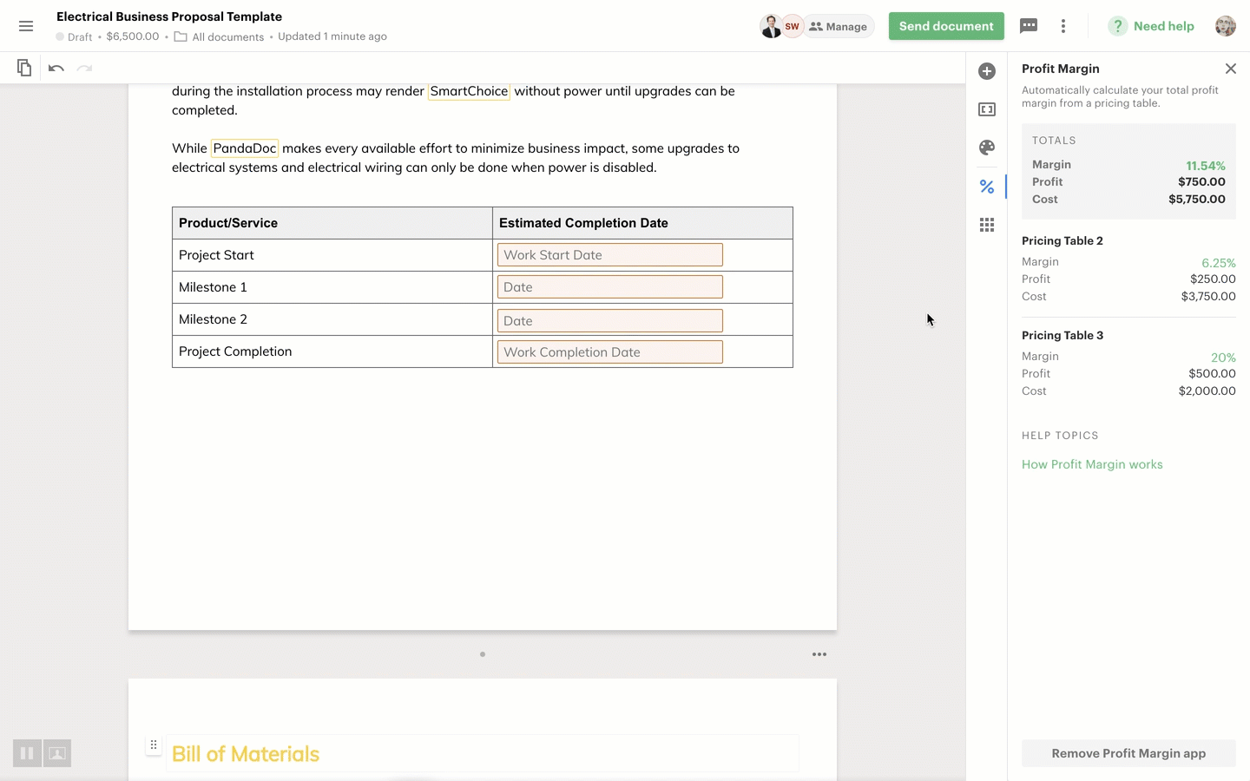Close the Profit Margin panel
The height and width of the screenshot is (781, 1250).
coord(1230,69)
